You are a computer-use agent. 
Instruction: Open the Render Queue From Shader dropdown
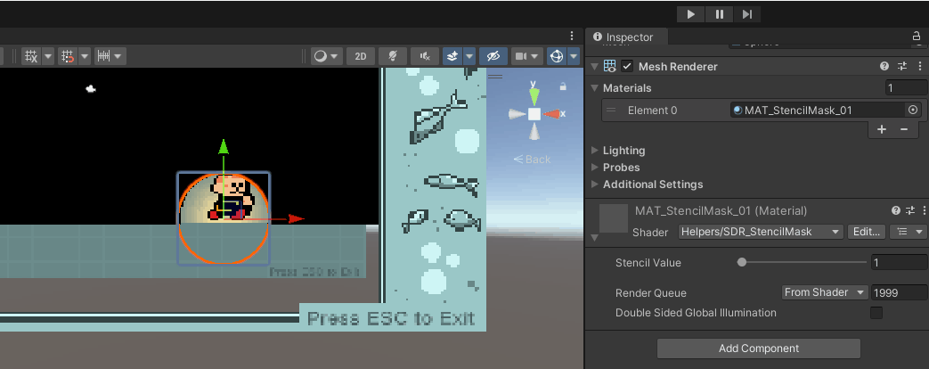[x=824, y=291]
